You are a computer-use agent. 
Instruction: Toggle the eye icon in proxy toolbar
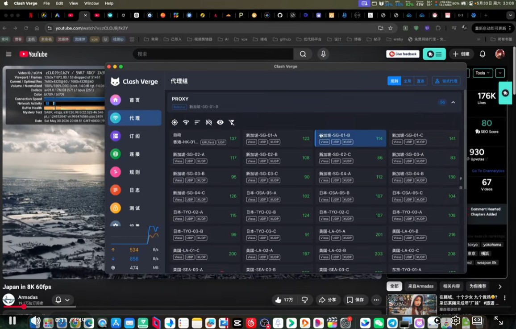pyautogui.click(x=220, y=122)
